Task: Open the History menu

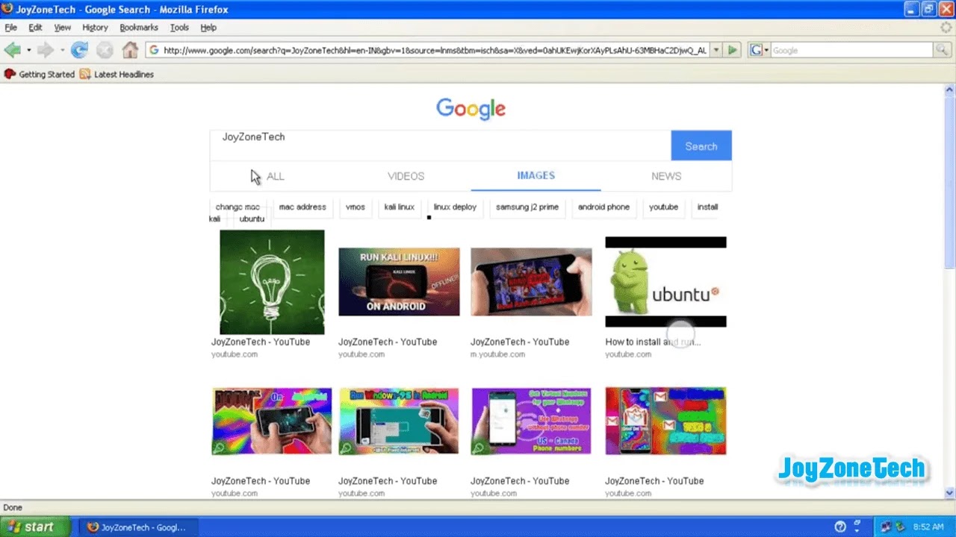Action: point(95,28)
